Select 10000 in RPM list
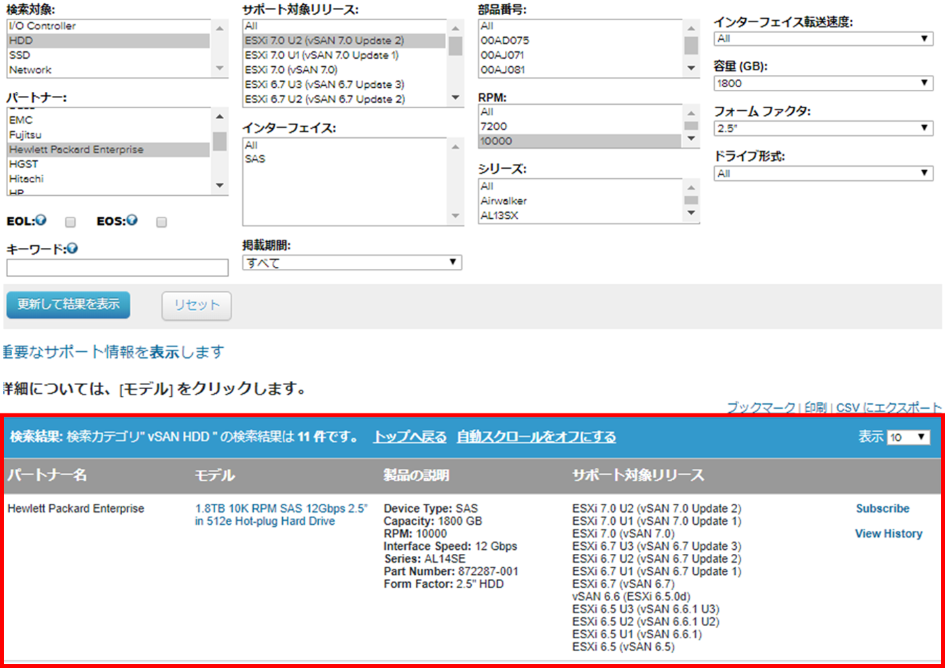945x668 pixels. (580, 141)
